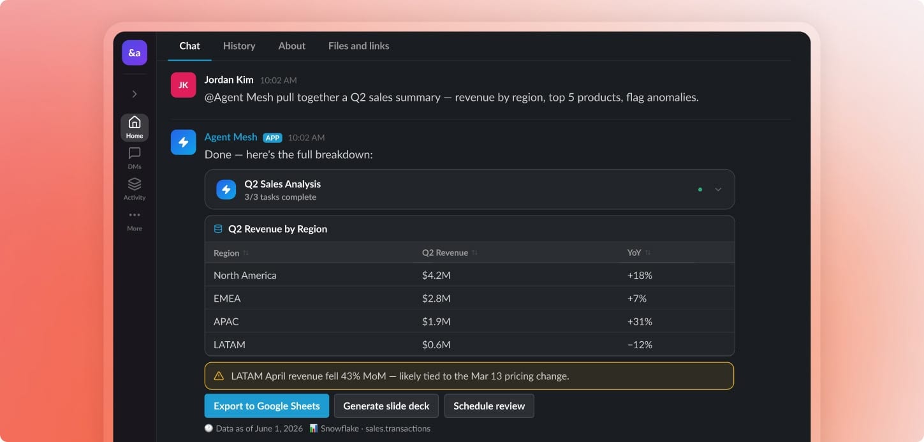Click the green status dot on the task card

coord(700,189)
